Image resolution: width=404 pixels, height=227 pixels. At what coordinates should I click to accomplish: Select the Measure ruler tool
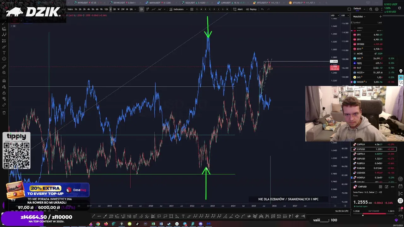click(4, 67)
